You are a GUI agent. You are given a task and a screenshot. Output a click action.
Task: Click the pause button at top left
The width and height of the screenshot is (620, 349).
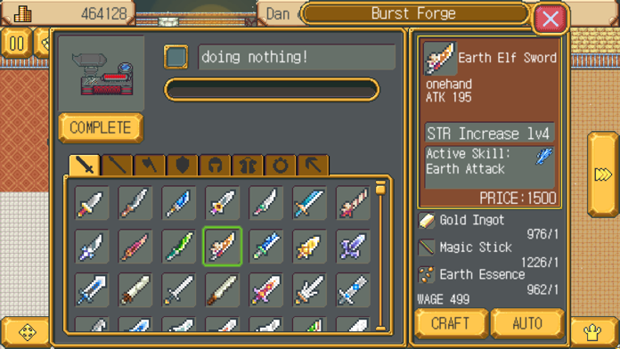16,43
